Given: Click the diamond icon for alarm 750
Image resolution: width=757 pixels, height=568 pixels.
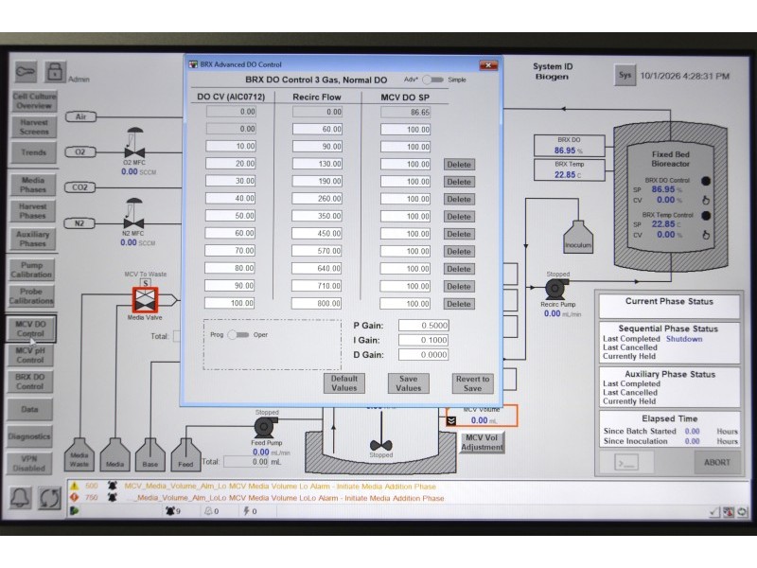Looking at the screenshot, I should coord(75,498).
